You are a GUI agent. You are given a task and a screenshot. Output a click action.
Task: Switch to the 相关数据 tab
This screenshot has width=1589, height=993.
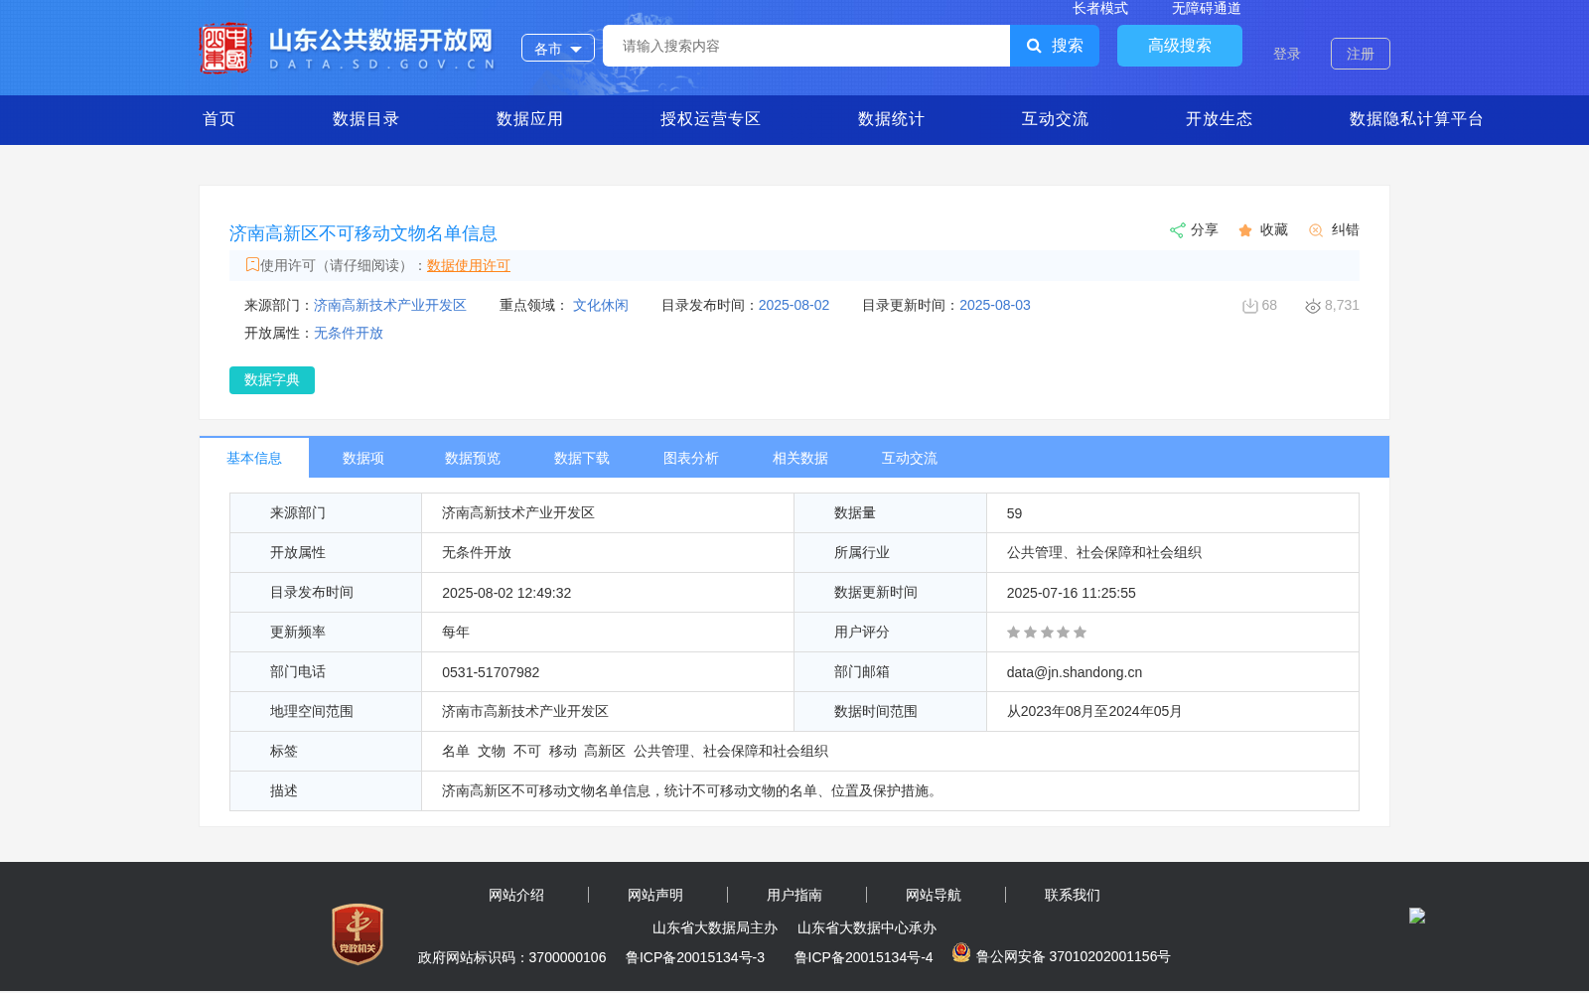click(800, 458)
